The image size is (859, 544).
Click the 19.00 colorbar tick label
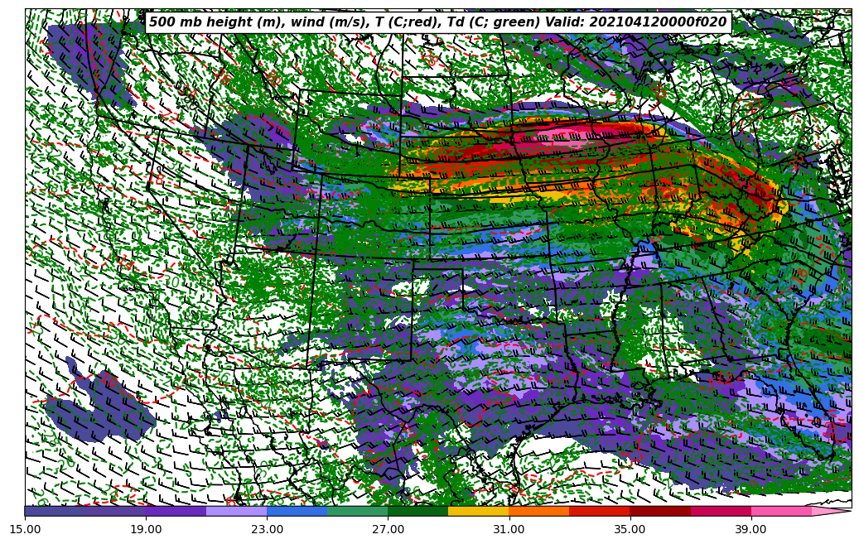(146, 529)
